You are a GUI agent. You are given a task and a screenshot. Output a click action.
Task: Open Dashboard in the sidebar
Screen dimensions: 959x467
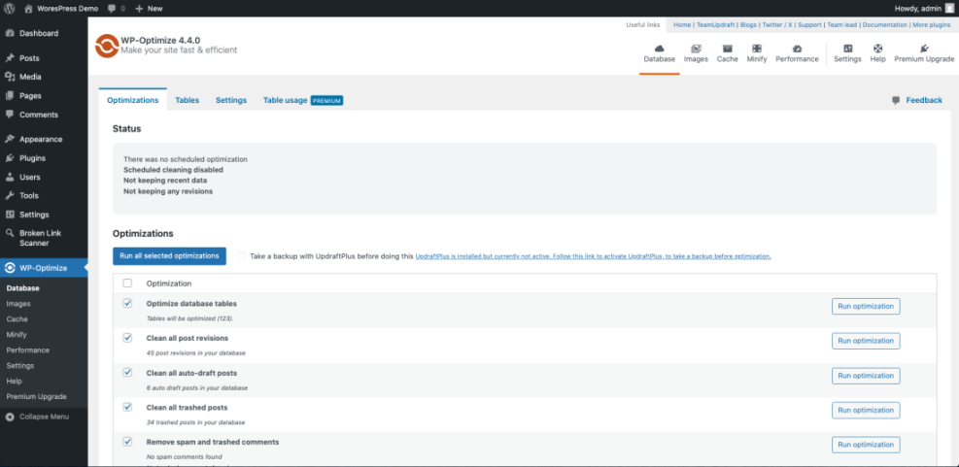pyautogui.click(x=39, y=34)
